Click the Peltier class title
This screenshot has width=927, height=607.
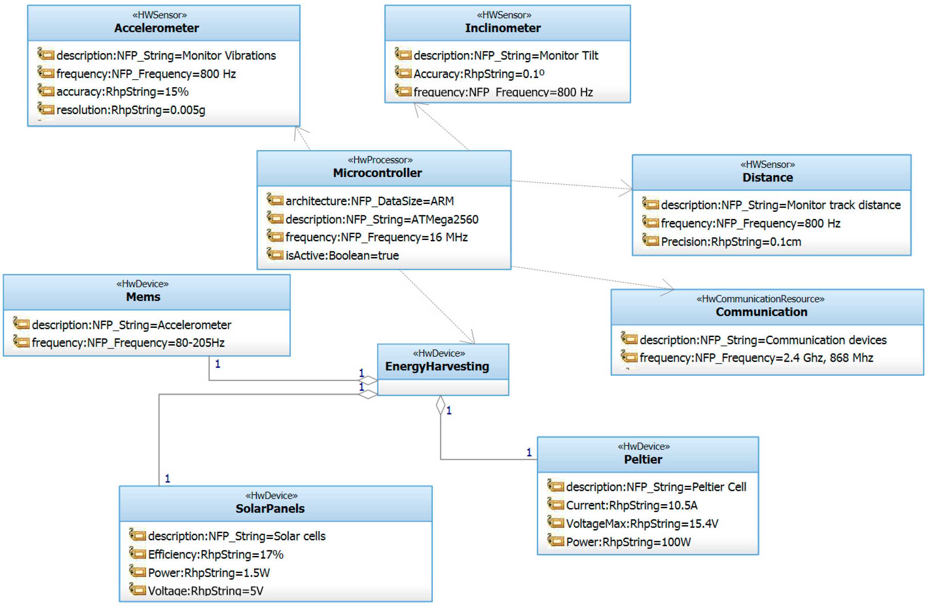(643, 459)
